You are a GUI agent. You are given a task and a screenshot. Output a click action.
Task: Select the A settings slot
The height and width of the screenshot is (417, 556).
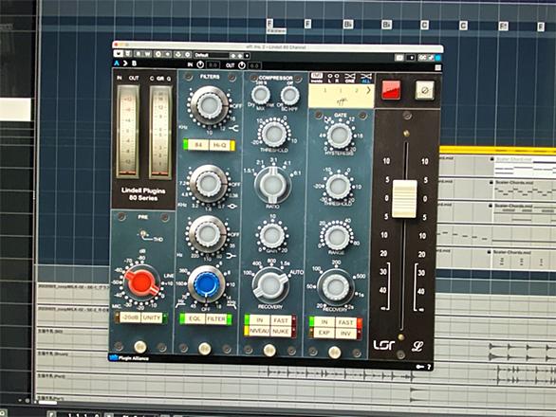tap(117, 63)
